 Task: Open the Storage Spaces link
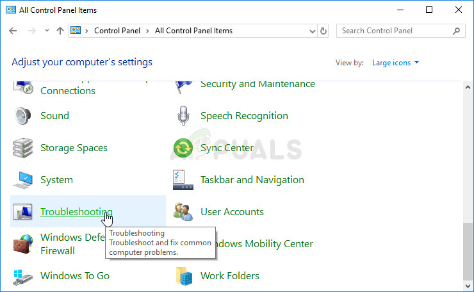(x=74, y=148)
